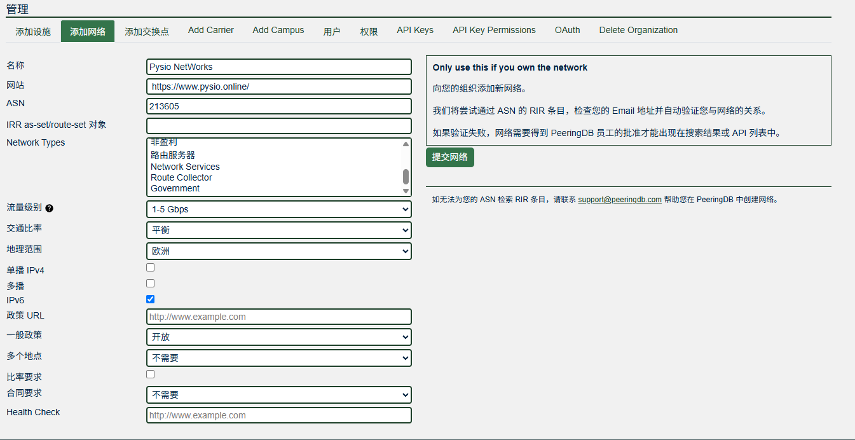Viewport: 855px width, 440px height.
Task: Click the help icon next to 流量级别
Action: (50, 208)
